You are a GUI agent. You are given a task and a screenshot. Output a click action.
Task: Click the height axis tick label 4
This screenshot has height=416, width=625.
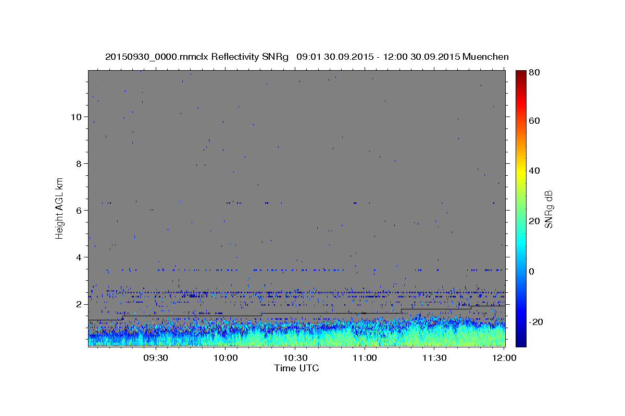point(80,257)
